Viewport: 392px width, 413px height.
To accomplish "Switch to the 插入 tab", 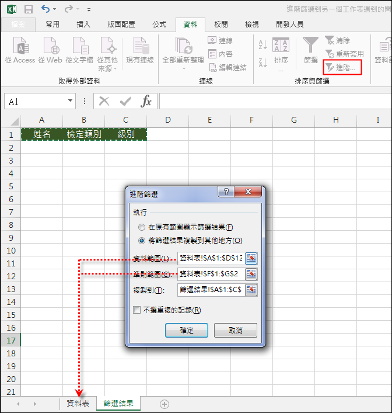I will (83, 25).
